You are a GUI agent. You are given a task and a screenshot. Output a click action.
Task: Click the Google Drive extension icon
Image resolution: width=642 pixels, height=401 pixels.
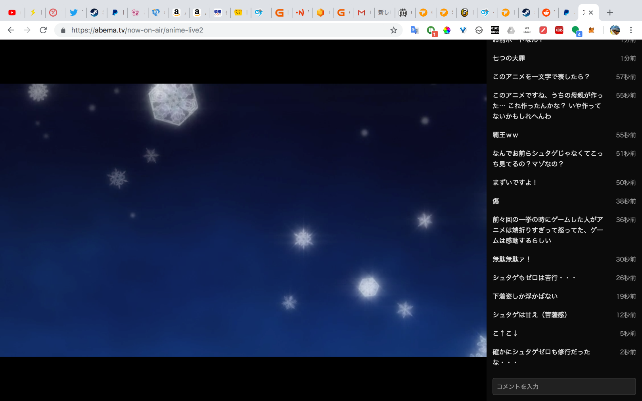tap(511, 30)
